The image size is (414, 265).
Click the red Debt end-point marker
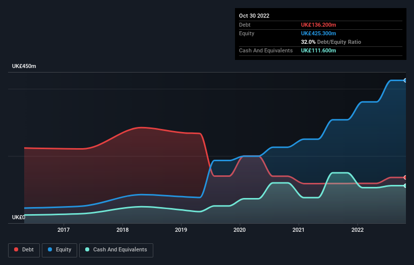[405, 177]
